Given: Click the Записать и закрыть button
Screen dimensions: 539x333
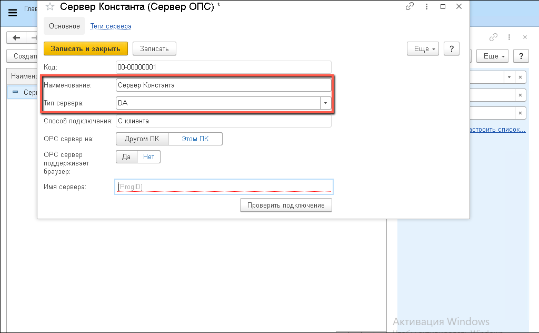Looking at the screenshot, I should pyautogui.click(x=85, y=48).
